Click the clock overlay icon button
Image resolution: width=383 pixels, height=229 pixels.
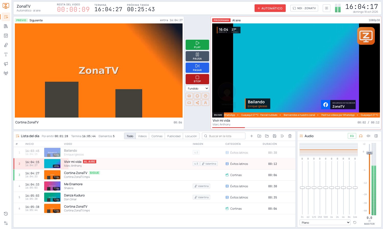tap(205, 96)
